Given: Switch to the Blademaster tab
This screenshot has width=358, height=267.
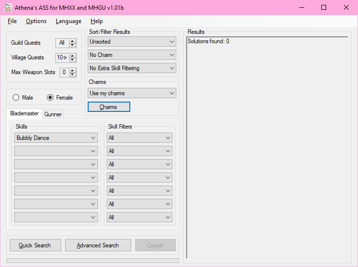Looking at the screenshot, I should [x=24, y=113].
